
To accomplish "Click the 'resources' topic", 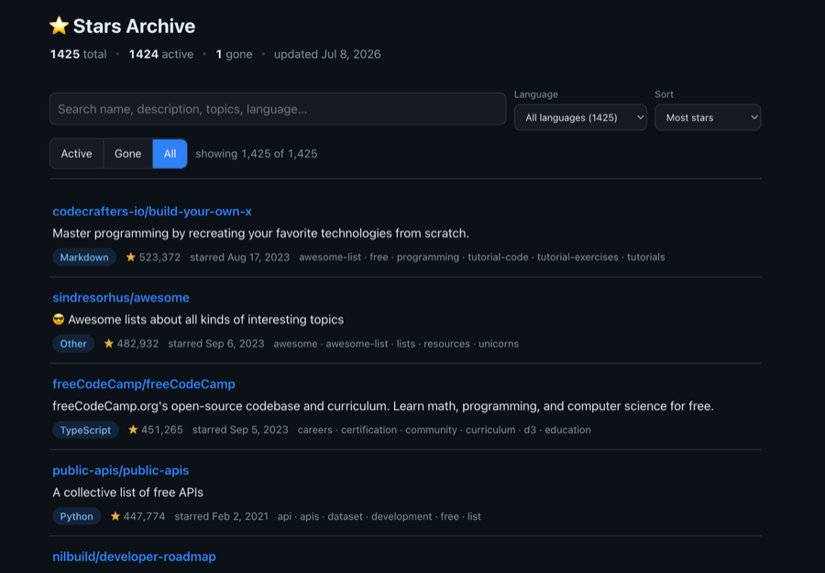I will pyautogui.click(x=446, y=343).
